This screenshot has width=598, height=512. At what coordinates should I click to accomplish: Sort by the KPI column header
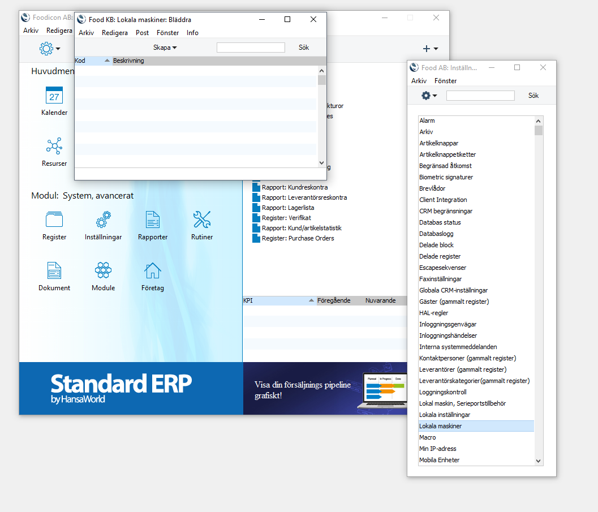pyautogui.click(x=279, y=300)
